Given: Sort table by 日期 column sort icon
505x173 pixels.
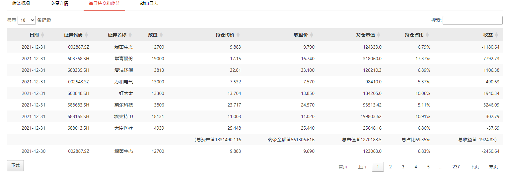Looking at the screenshot, I should 42,35.
